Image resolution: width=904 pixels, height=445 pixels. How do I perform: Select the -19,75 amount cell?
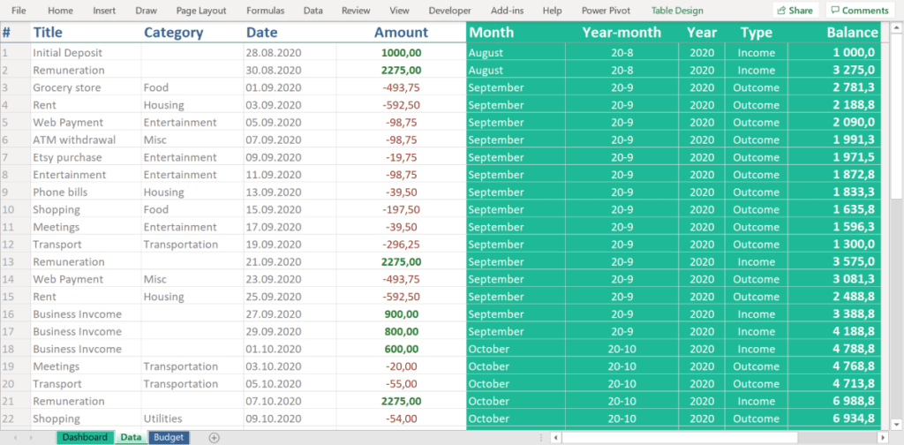pyautogui.click(x=401, y=157)
